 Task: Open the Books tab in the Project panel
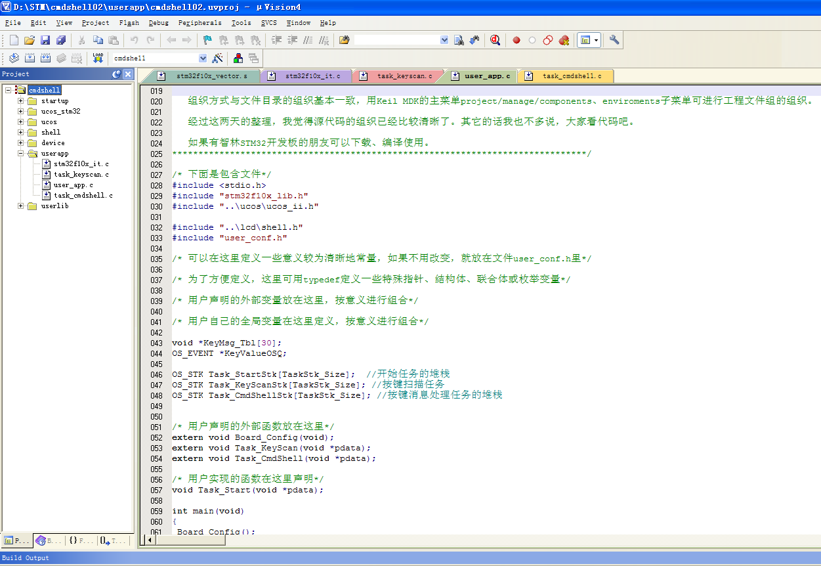tap(49, 541)
